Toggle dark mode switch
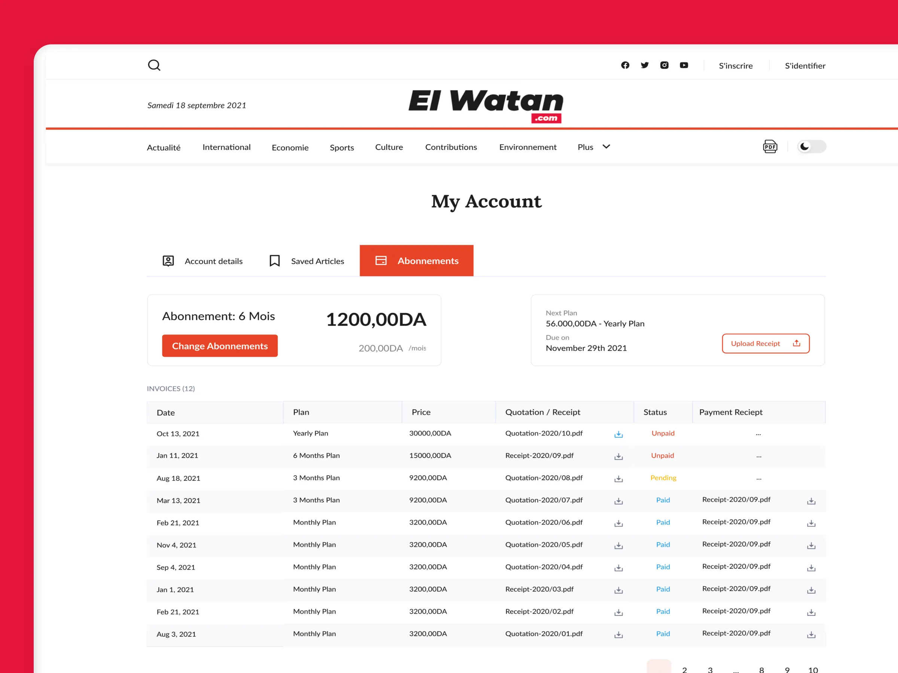Screen dimensions: 898x673 tap(811, 147)
